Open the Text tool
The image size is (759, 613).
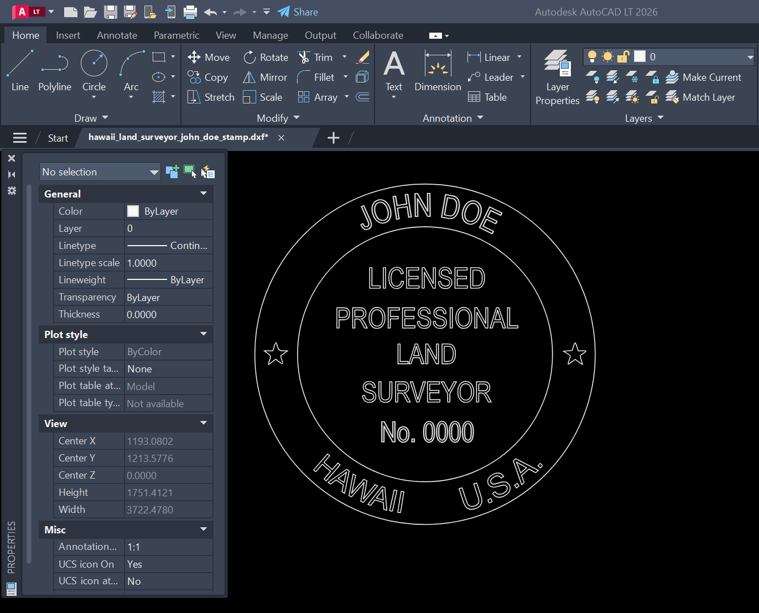394,70
